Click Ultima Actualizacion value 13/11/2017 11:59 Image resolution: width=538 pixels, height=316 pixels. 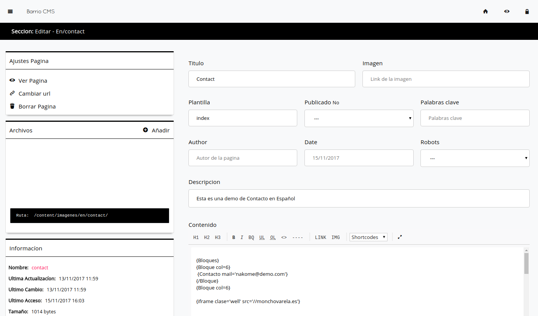(x=78, y=279)
